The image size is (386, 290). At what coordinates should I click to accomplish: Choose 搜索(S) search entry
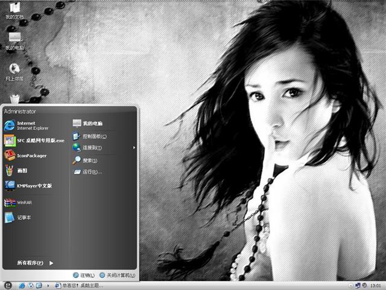pyautogui.click(x=89, y=160)
